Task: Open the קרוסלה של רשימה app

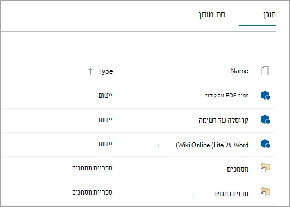Action: [224, 120]
